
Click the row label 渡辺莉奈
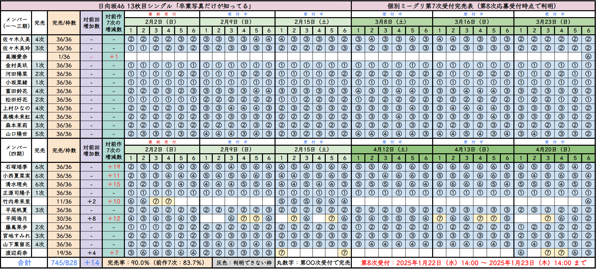(x=17, y=253)
